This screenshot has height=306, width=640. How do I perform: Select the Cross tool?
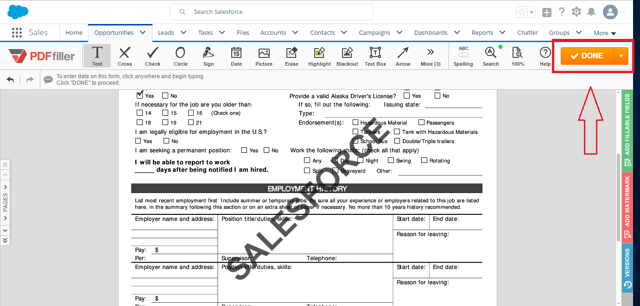[x=125, y=56]
